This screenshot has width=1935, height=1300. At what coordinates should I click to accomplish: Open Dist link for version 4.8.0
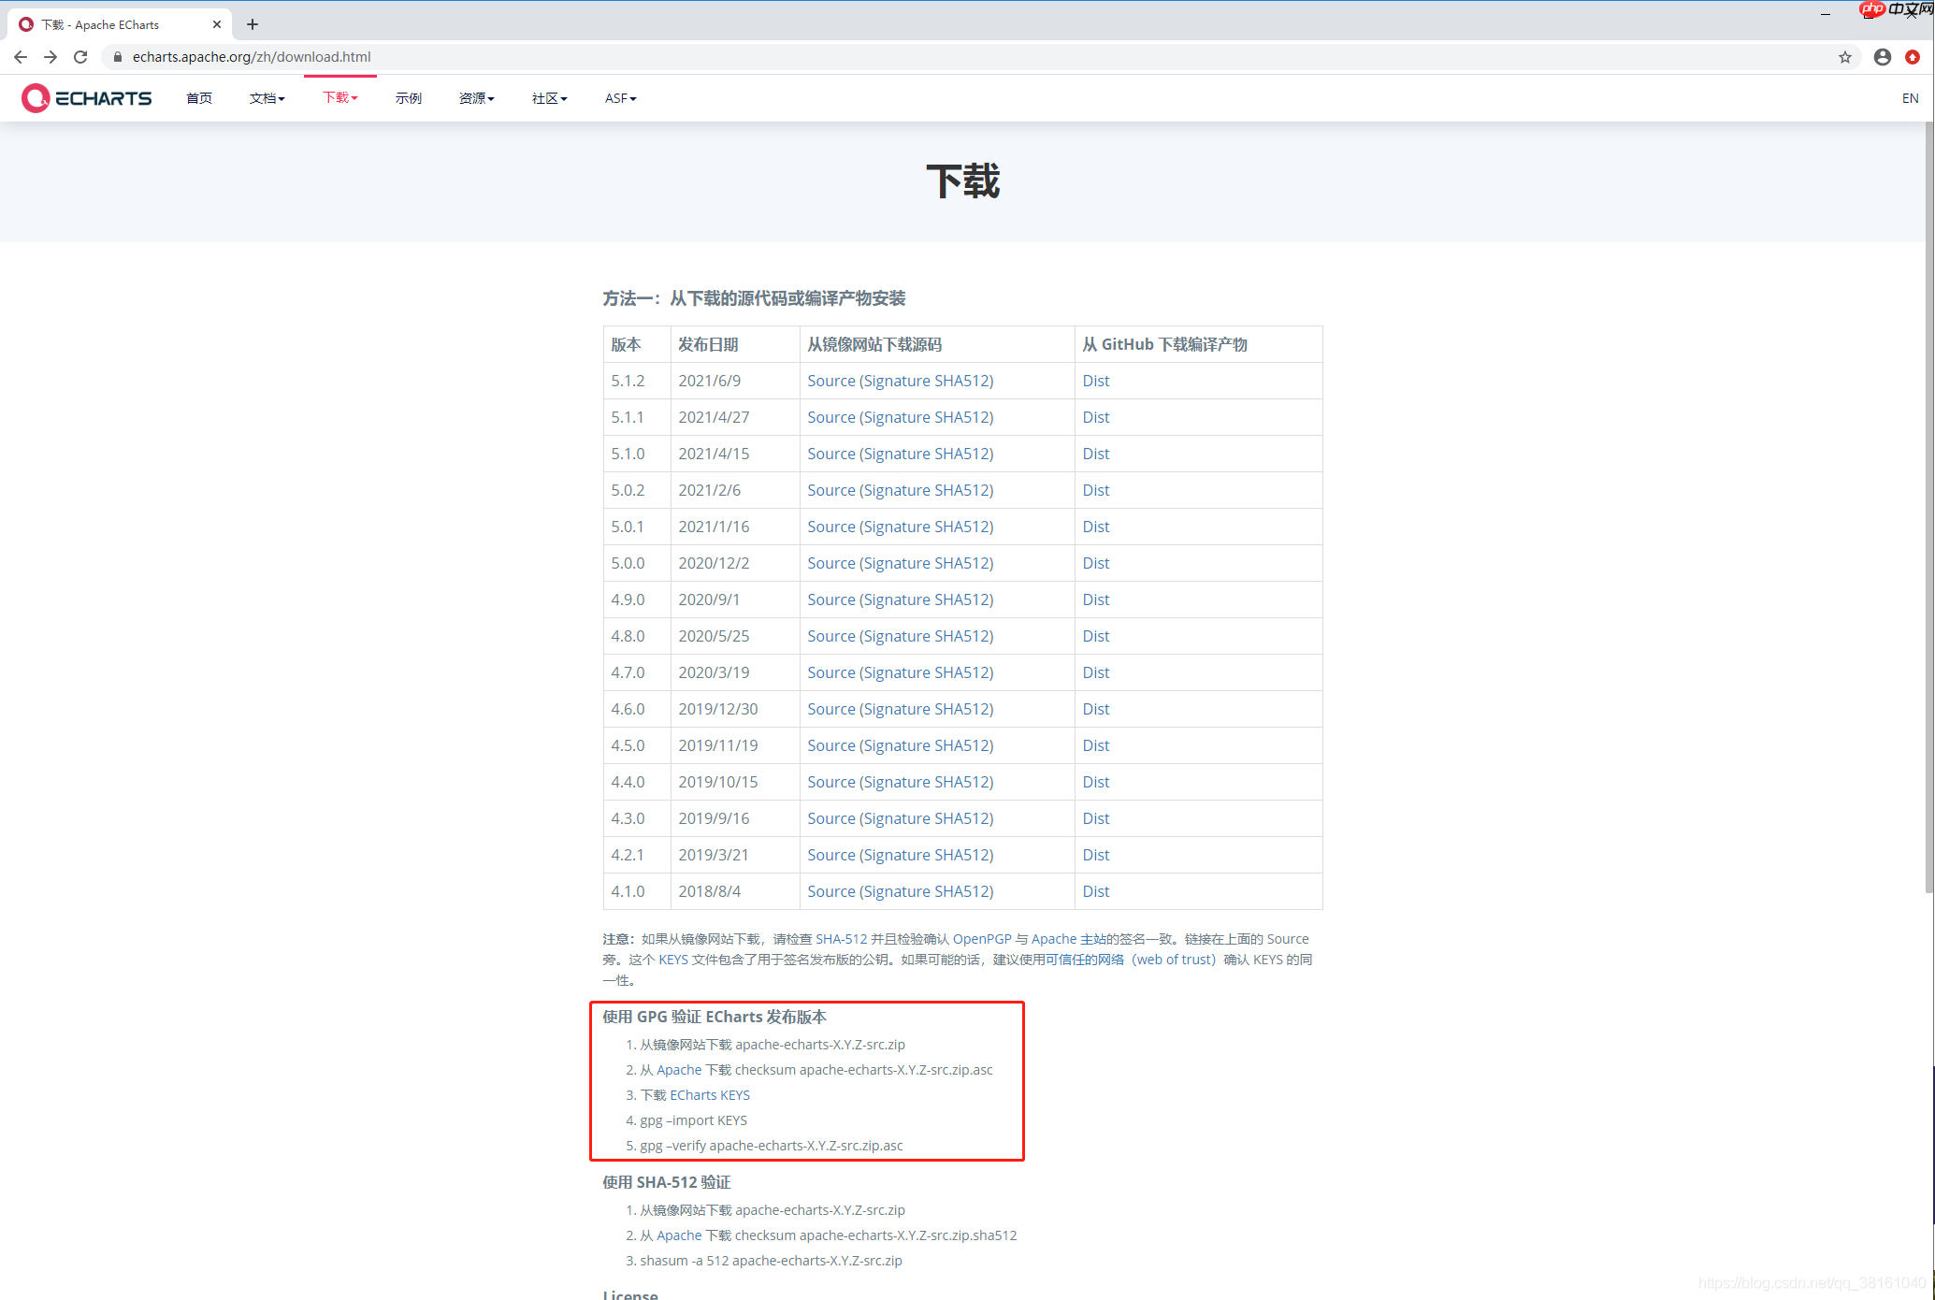tap(1096, 636)
